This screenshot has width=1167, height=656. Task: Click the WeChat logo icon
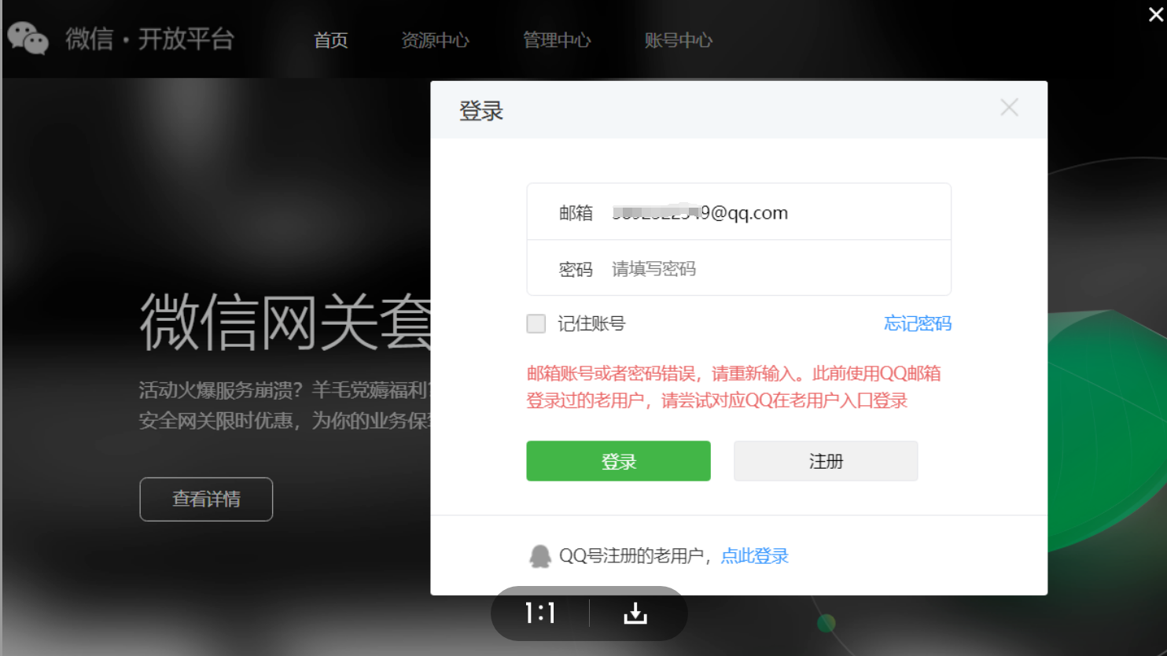[x=28, y=39]
